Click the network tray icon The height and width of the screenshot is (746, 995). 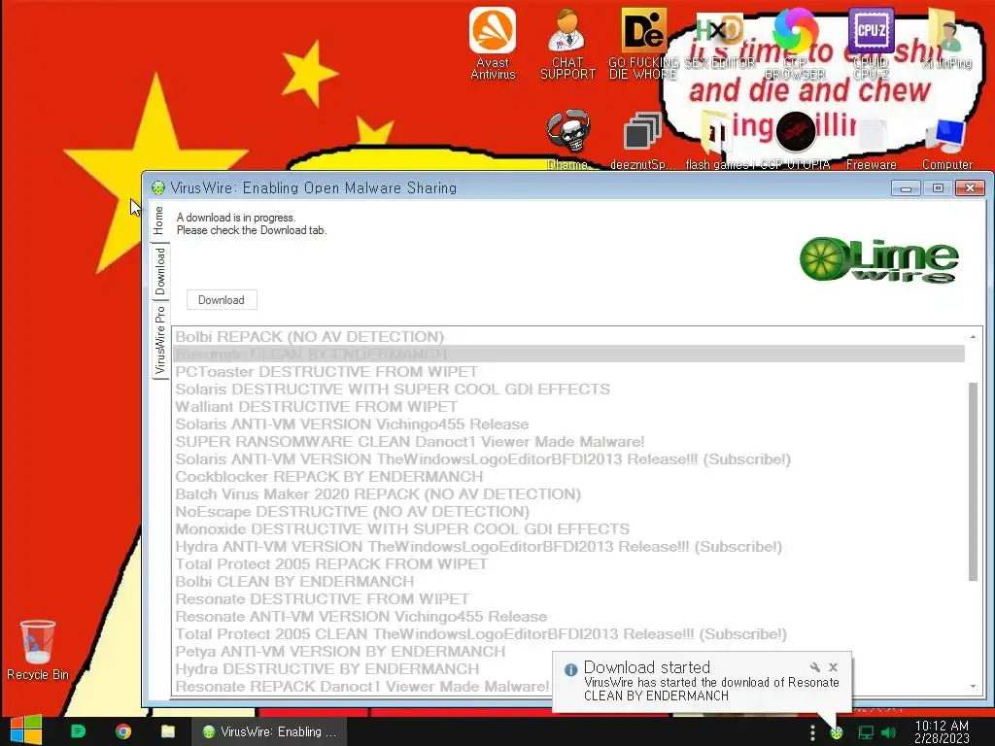866,732
